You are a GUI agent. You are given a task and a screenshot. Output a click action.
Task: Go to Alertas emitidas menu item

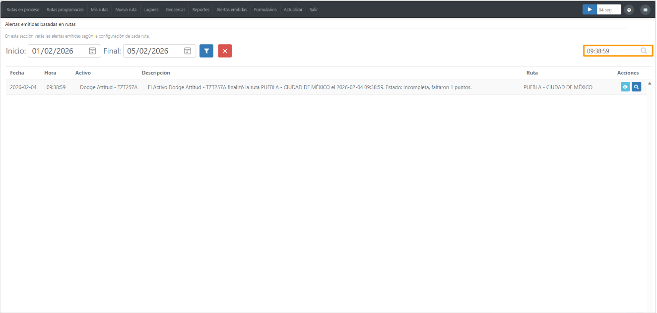pyautogui.click(x=232, y=9)
